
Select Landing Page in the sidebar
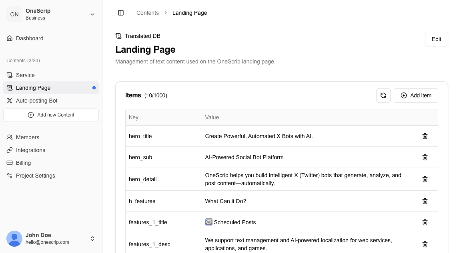click(x=51, y=88)
